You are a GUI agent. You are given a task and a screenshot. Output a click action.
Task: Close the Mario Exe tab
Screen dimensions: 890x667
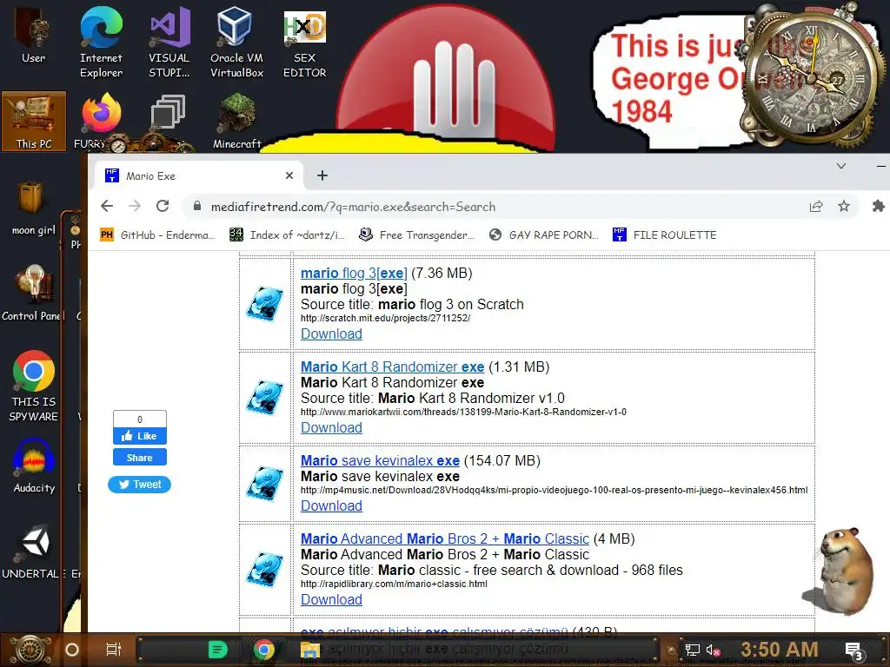(x=289, y=175)
